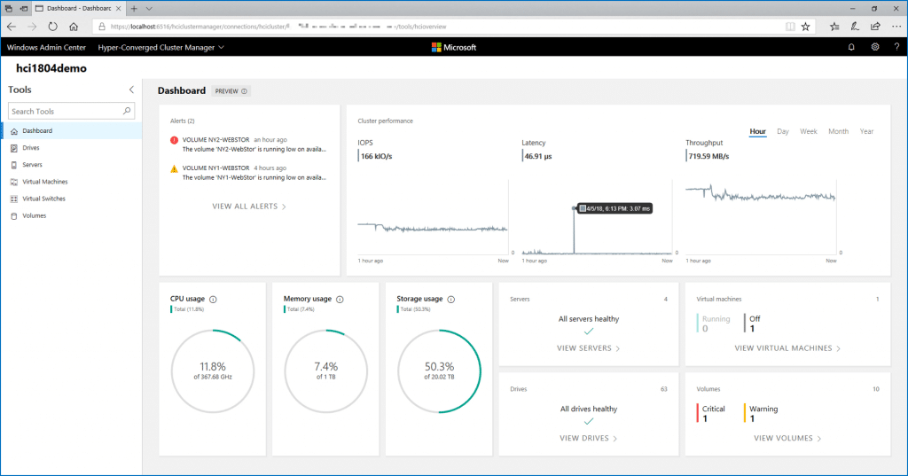
Task: Click Storage usage info icon
Action: point(451,300)
